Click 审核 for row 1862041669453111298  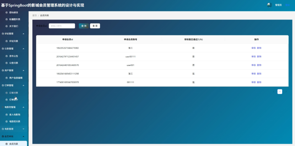click(x=254, y=74)
